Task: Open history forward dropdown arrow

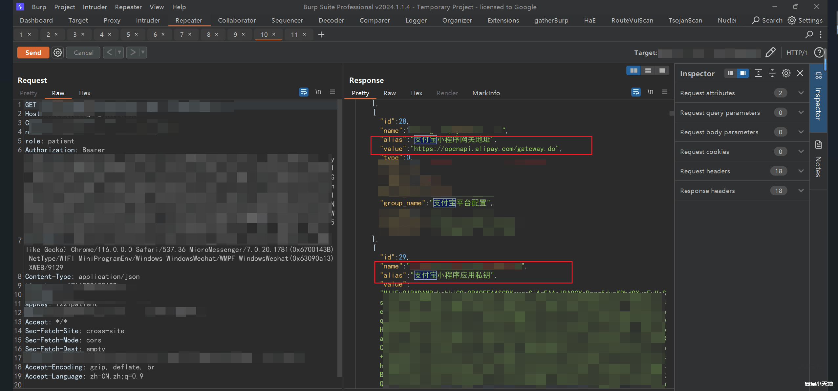Action: click(143, 52)
